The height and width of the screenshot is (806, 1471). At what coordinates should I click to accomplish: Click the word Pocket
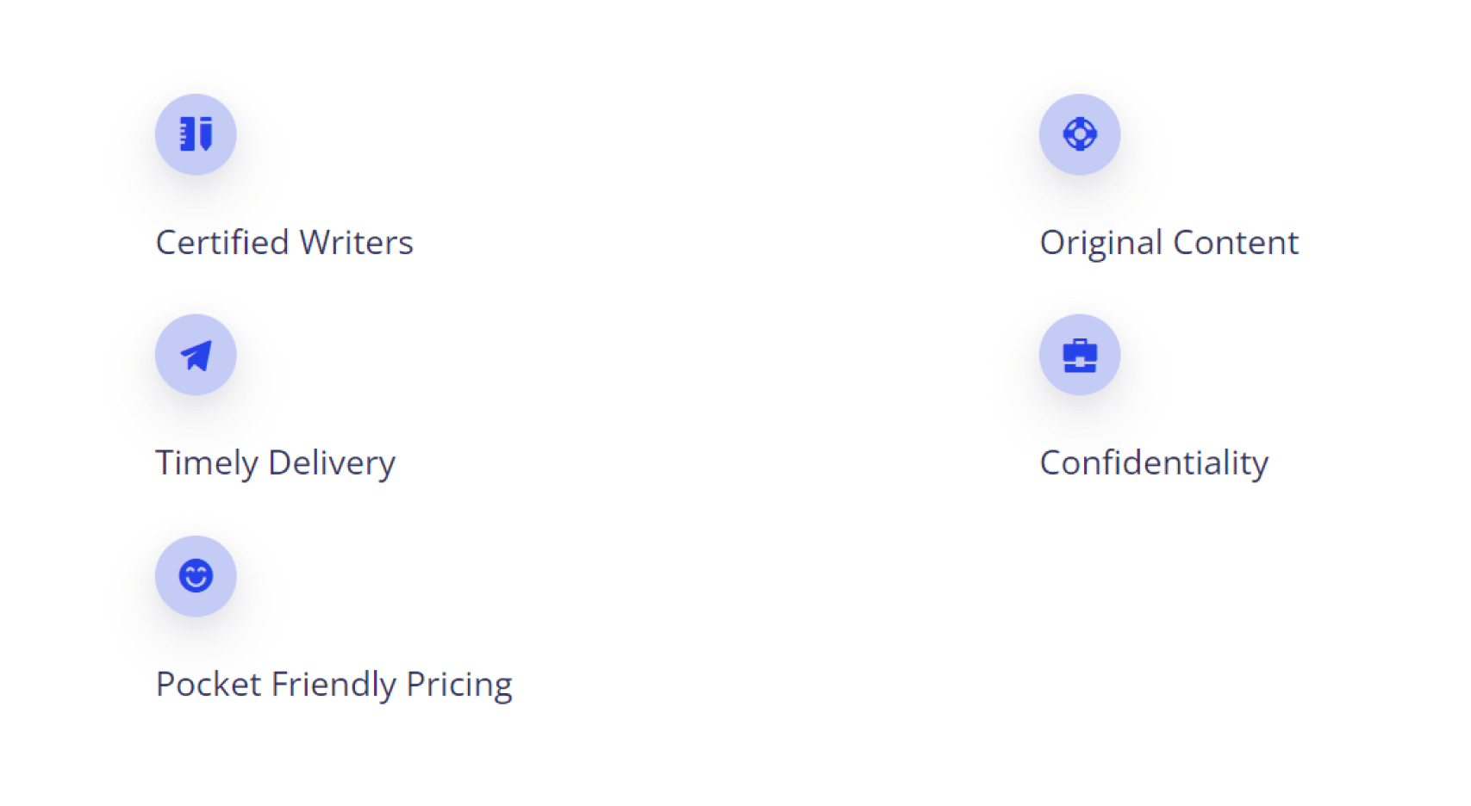(x=209, y=685)
